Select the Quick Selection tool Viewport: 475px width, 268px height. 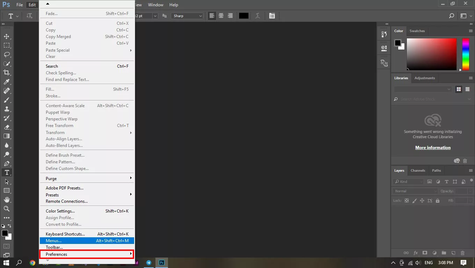[7, 64]
